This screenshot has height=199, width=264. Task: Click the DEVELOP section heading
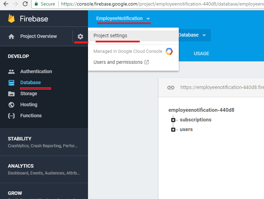18,56
